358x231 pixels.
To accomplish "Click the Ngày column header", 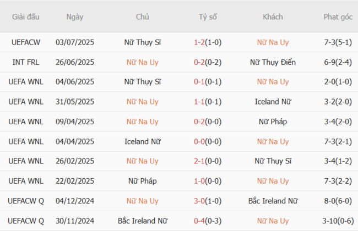I will point(75,16).
